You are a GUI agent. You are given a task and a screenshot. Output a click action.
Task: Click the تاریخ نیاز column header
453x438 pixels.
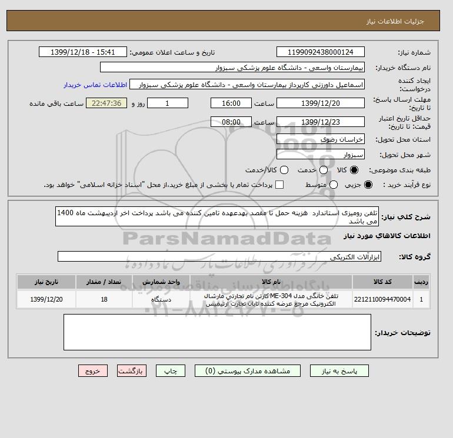coord(46,282)
